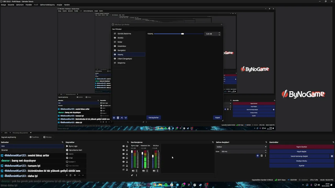Screen dimensions: 335x188
Task: Open the Görünüm menu
Action: (20, 5)
